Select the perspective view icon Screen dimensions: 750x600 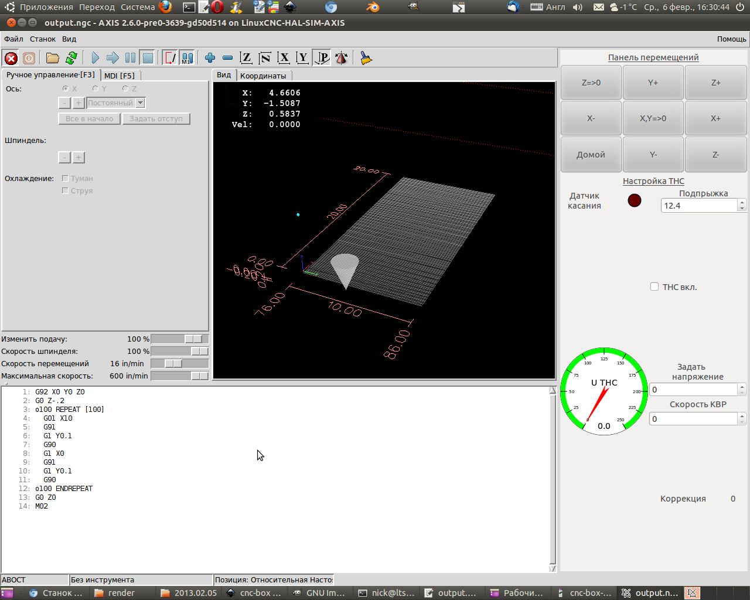(322, 58)
